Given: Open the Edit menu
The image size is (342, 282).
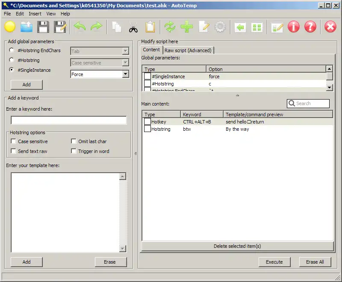Looking at the screenshot, I should 20,14.
